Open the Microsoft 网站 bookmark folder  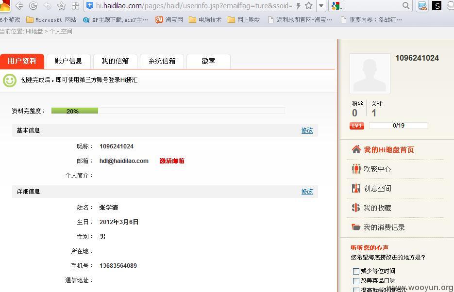click(51, 20)
